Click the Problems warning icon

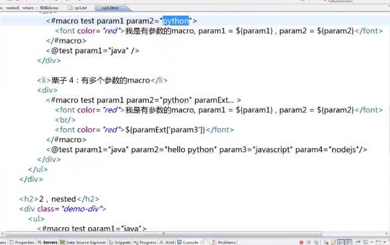click(x=214, y=242)
